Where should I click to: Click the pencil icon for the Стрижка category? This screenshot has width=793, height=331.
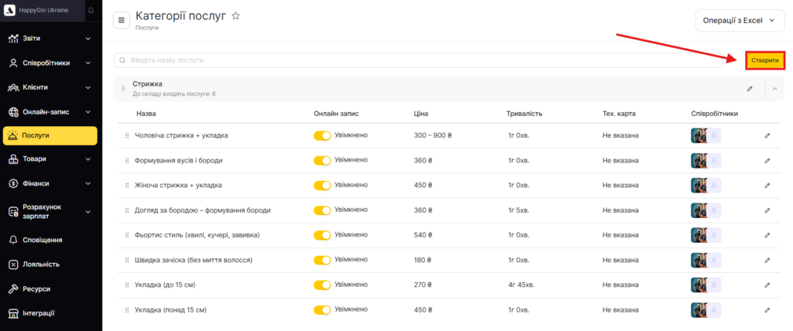(750, 89)
